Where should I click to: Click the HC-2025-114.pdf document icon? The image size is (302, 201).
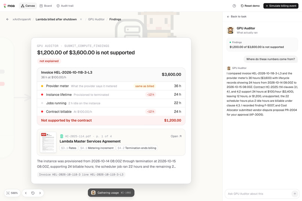tap(61, 136)
